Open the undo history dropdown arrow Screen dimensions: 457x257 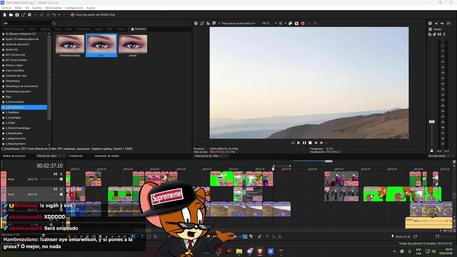(x=59, y=15)
